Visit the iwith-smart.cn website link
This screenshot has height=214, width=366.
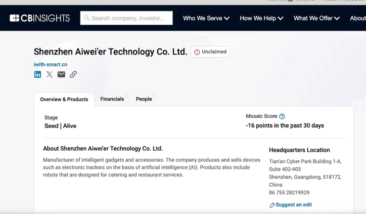pyautogui.click(x=50, y=64)
